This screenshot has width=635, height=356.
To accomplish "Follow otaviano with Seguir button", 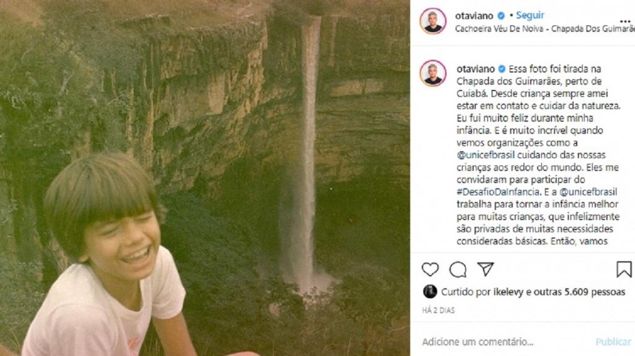I will coord(530,16).
